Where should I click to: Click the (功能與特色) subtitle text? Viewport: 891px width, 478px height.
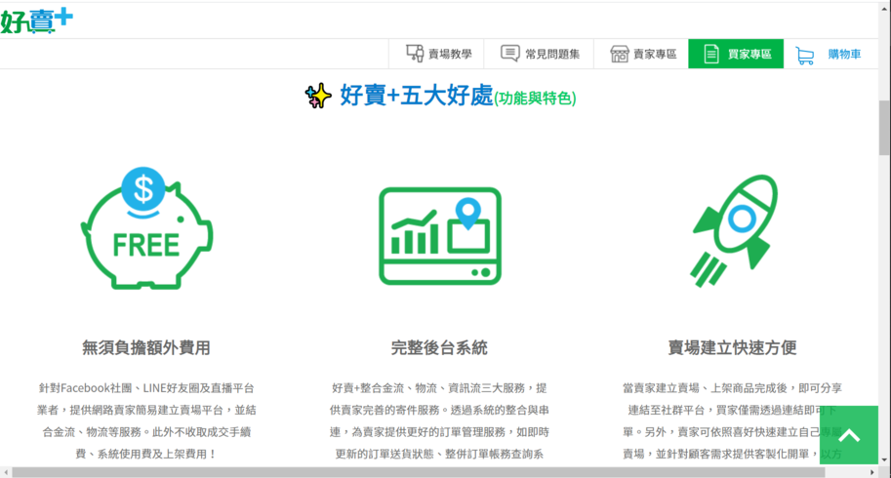(535, 99)
